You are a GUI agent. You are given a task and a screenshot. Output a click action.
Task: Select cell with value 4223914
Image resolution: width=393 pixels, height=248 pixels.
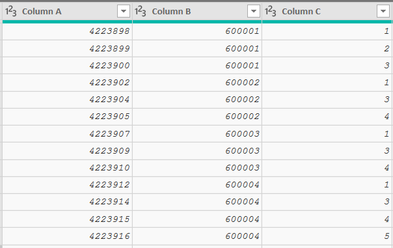pyautogui.click(x=68, y=202)
